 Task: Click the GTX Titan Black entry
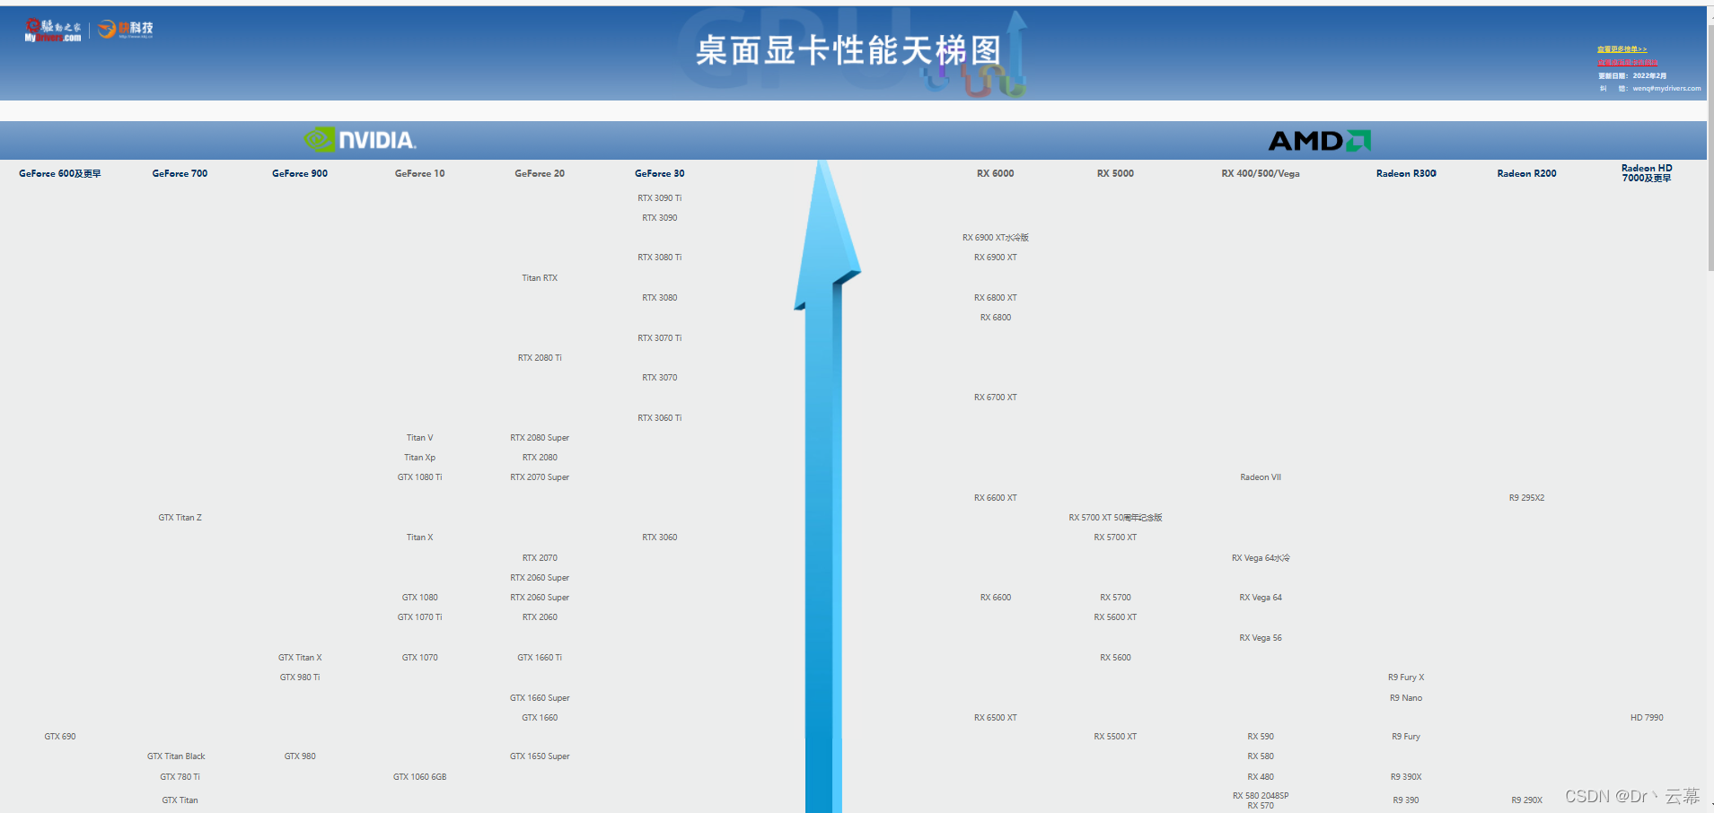coord(176,756)
